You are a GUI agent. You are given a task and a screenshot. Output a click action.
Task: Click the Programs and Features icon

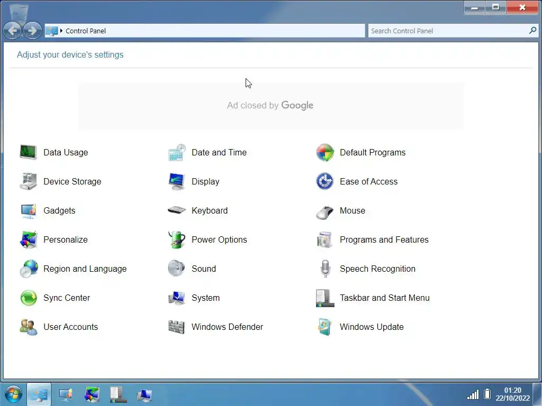325,239
